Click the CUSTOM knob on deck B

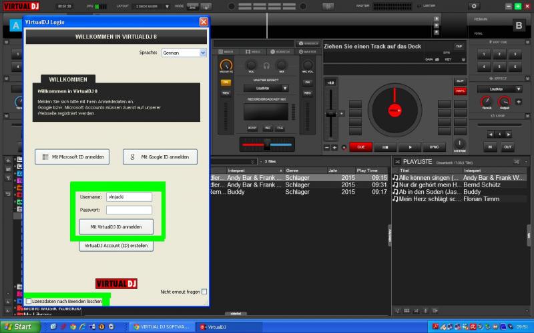(x=459, y=144)
